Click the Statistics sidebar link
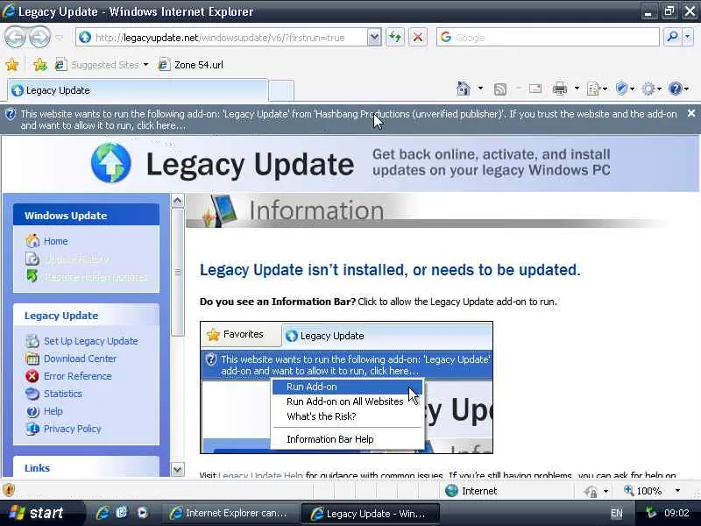Image resolution: width=701 pixels, height=526 pixels. pos(63,394)
